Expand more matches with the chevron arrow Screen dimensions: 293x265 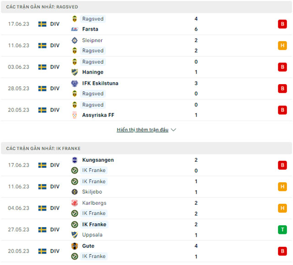point(174,130)
